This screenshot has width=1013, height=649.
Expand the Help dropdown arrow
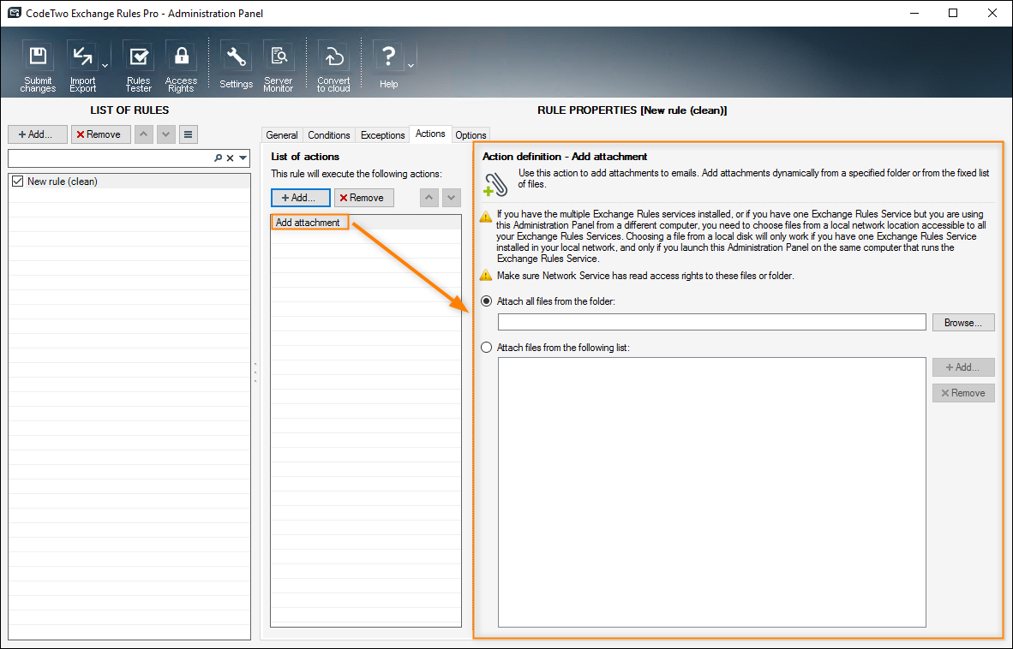point(411,66)
